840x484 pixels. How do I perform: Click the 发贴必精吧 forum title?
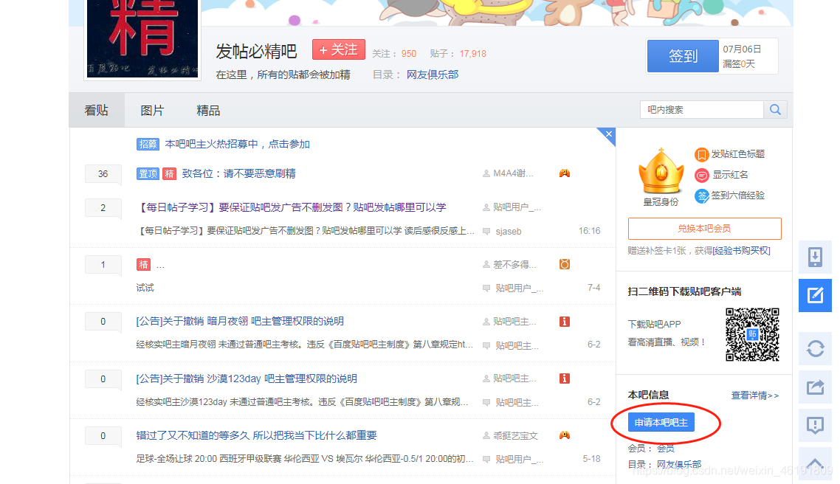(x=256, y=52)
